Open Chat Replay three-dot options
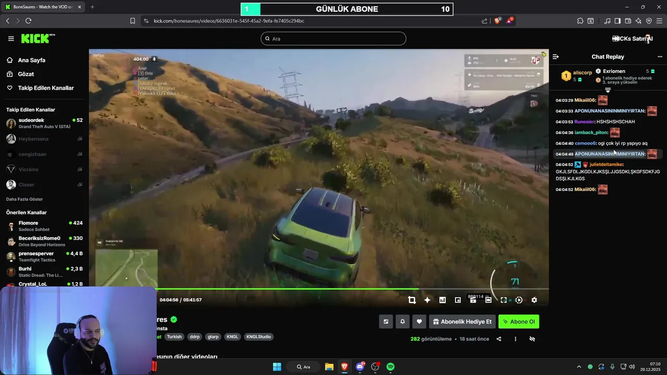Viewport: 667px width, 375px height. (660, 57)
